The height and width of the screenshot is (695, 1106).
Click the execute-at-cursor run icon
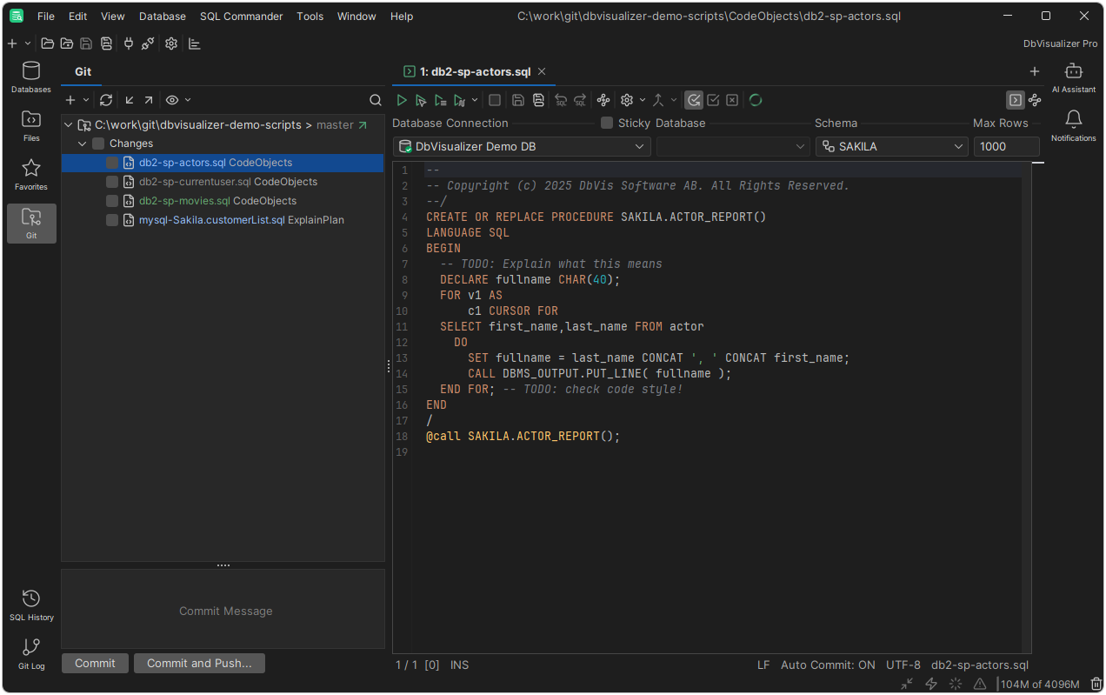tap(421, 100)
